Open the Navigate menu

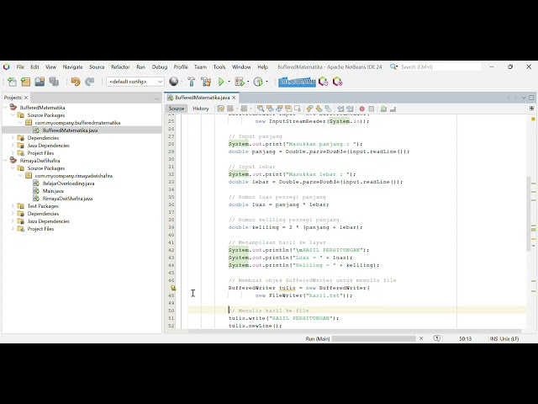point(72,67)
